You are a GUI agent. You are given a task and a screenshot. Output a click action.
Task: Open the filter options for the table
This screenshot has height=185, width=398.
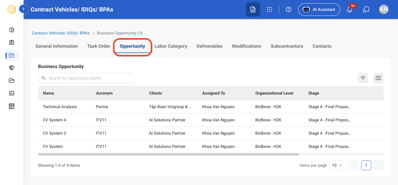coord(363,78)
